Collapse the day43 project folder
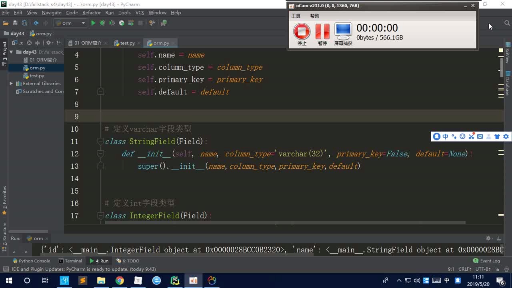Image resolution: width=512 pixels, height=288 pixels. click(x=11, y=52)
